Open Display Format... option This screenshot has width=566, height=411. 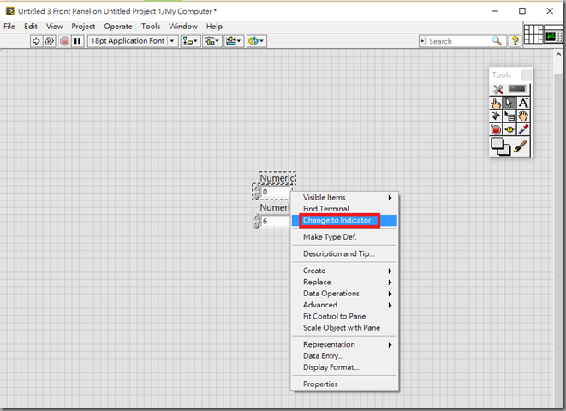pos(345,367)
